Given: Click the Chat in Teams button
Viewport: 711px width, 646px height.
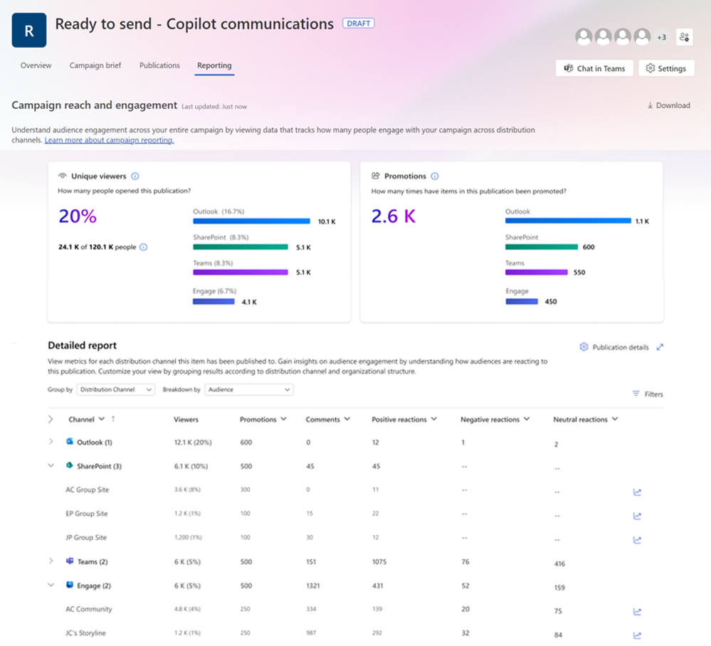Looking at the screenshot, I should coord(594,68).
